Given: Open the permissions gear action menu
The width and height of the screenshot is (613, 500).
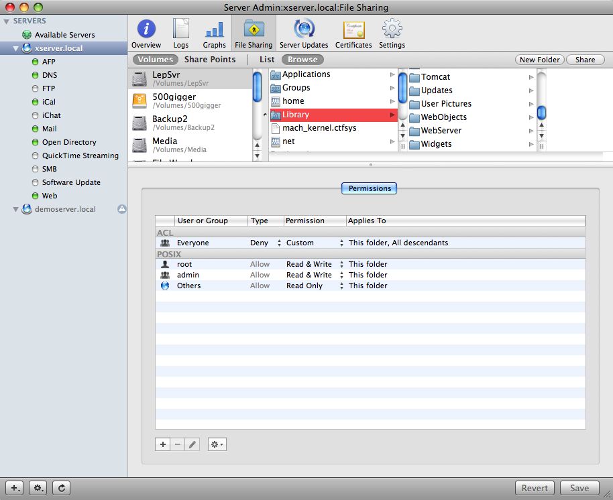Looking at the screenshot, I should tap(217, 444).
